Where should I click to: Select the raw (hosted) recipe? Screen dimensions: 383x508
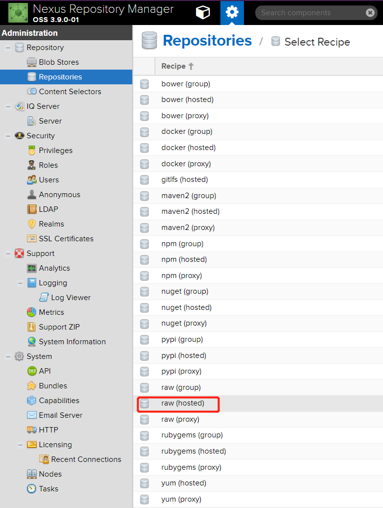click(258, 404)
